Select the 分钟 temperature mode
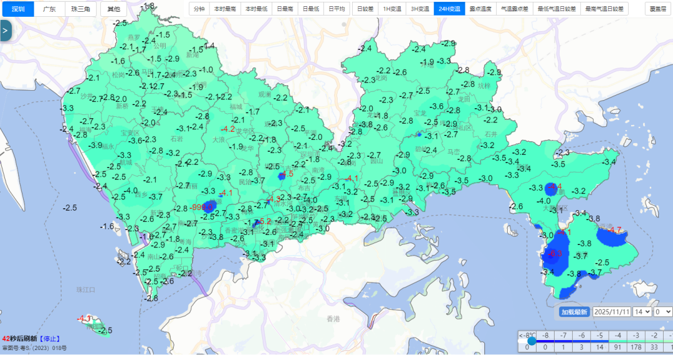 (x=198, y=9)
